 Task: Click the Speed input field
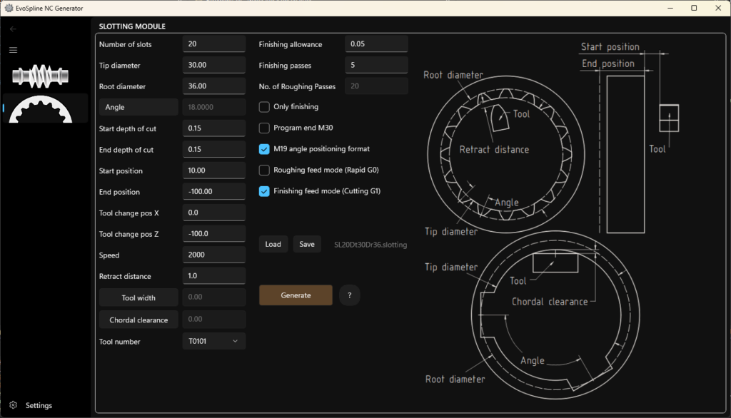pos(214,255)
